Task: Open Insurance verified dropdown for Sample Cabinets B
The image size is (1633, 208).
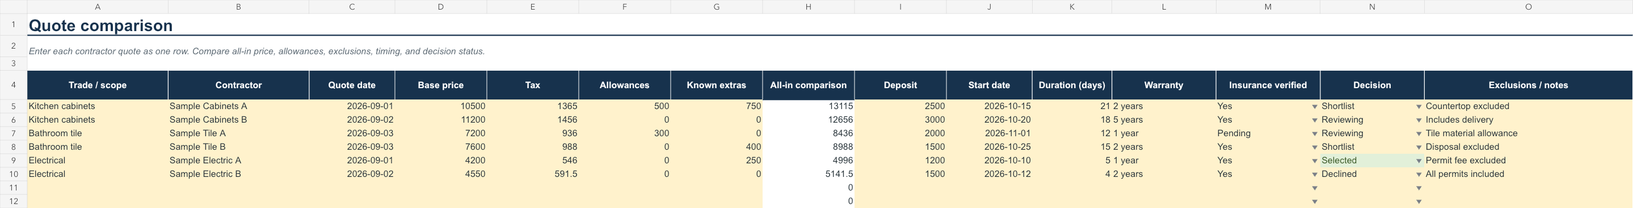Action: (1314, 120)
